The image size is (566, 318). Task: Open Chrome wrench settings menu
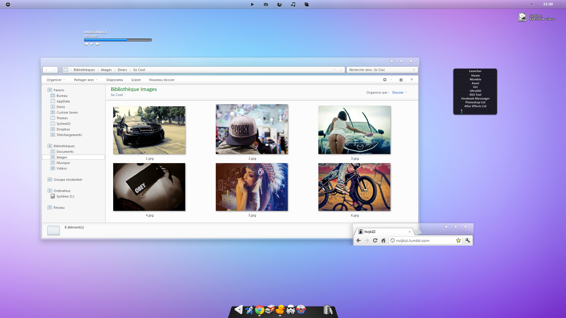(468, 241)
